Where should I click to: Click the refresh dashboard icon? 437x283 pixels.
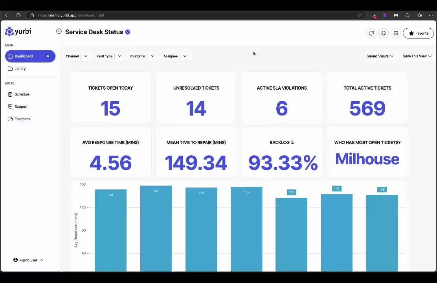tap(371, 33)
